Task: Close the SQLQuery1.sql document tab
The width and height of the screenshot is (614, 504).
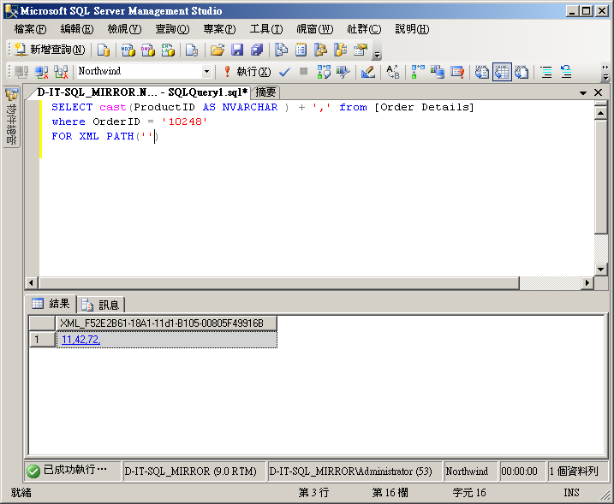Action: pyautogui.click(x=598, y=92)
